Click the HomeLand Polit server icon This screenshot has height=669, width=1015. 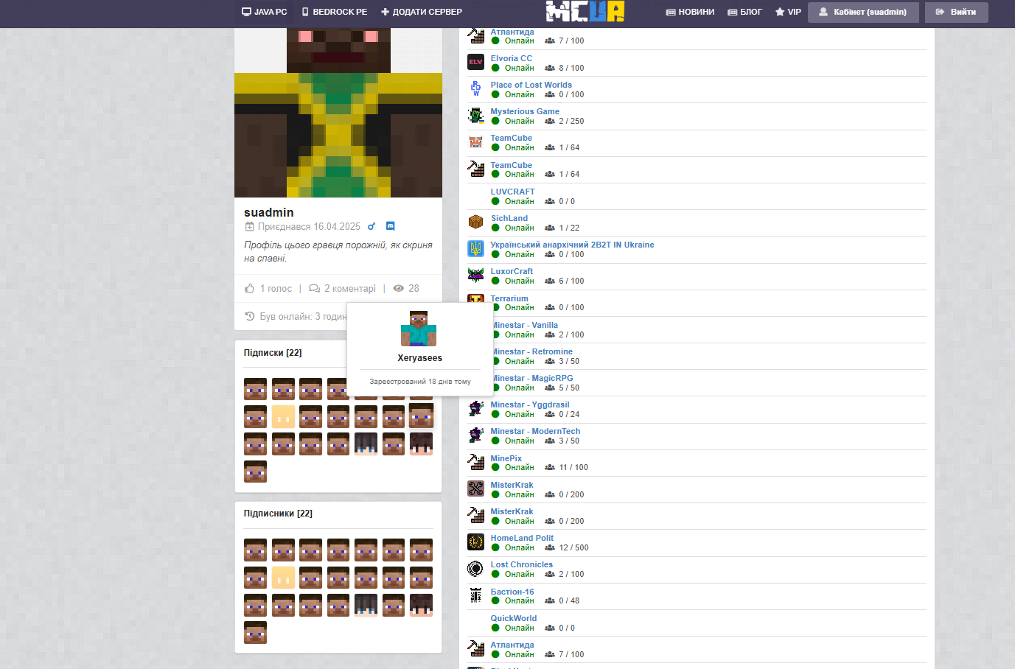coord(475,542)
